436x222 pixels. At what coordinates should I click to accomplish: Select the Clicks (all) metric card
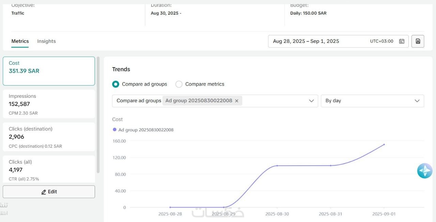click(49, 169)
